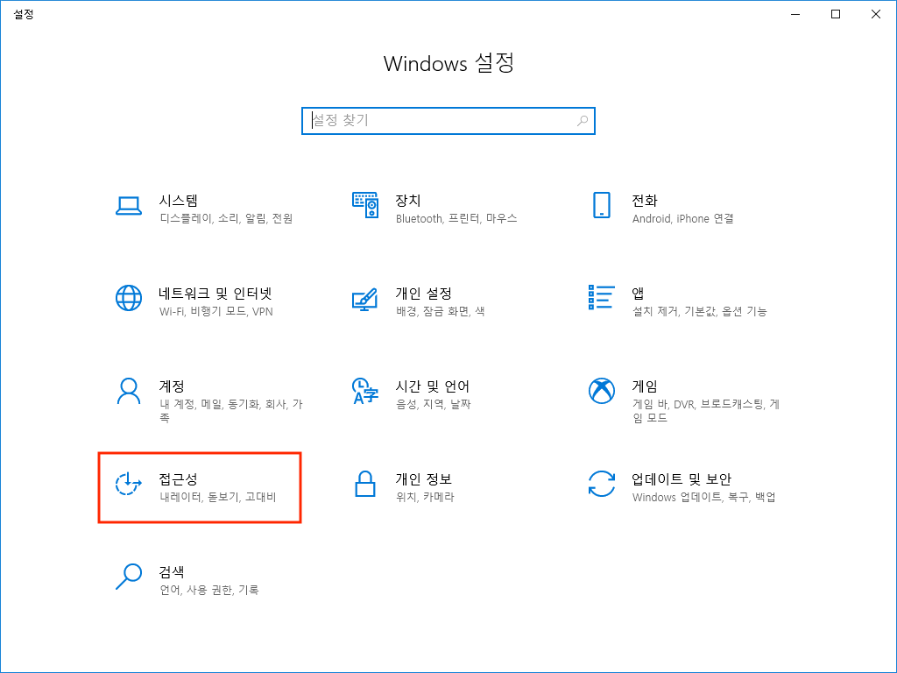This screenshot has height=673, width=897.
Task: Open the 검색 magnifier icon
Action: pyautogui.click(x=129, y=577)
